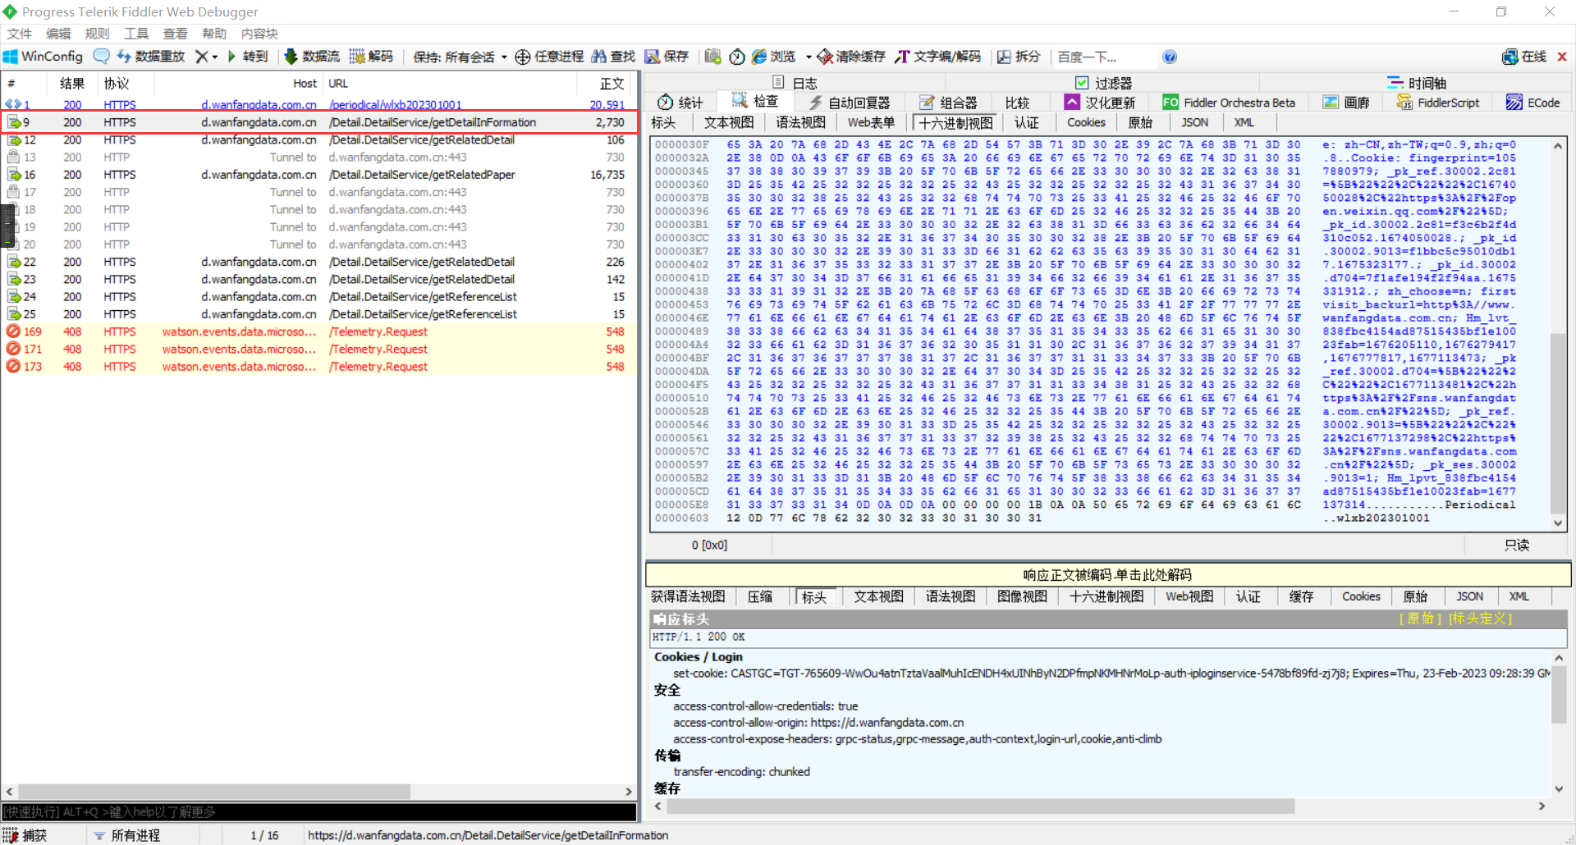Open the 自动回复器 AutoResponder tab

click(850, 103)
